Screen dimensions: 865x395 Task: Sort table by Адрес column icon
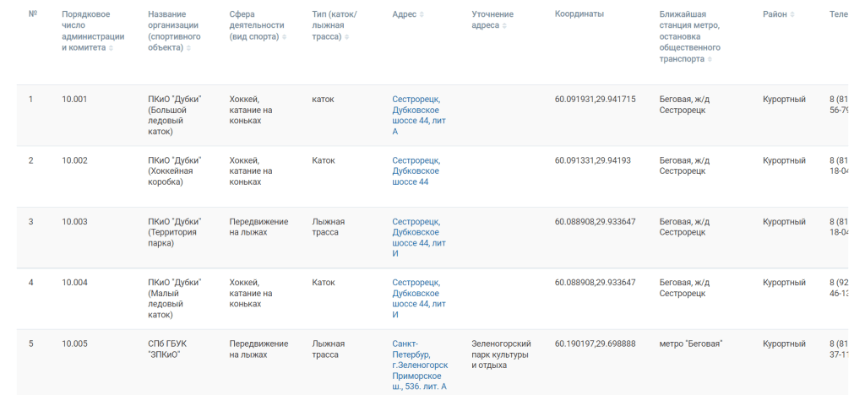coord(422,15)
